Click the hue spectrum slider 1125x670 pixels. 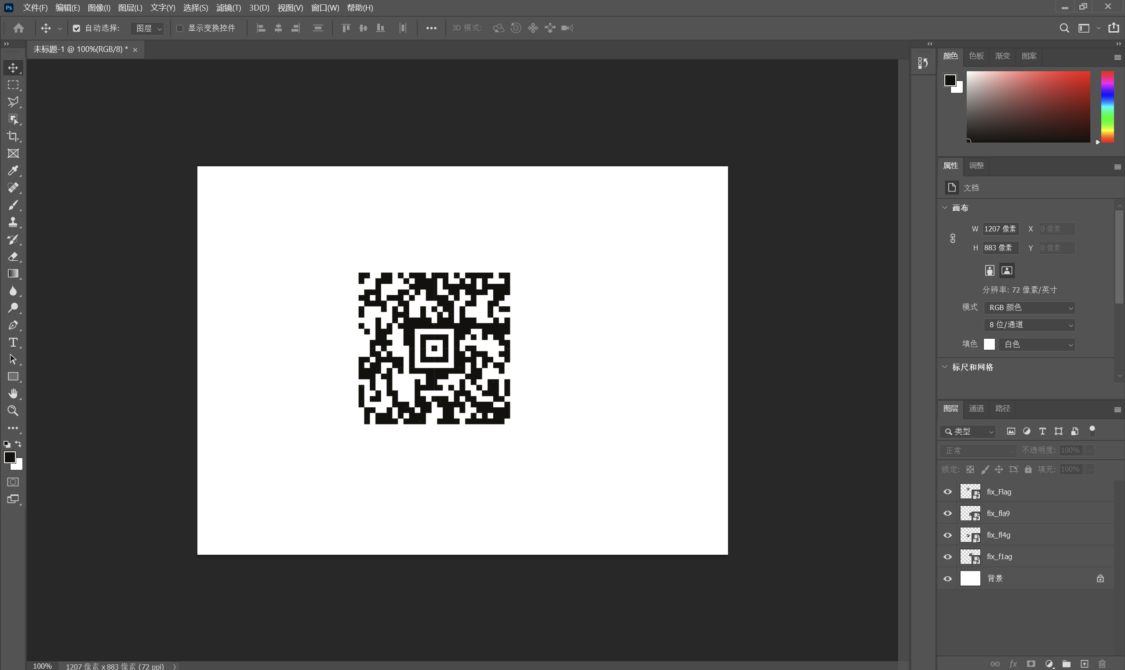pos(1107,106)
